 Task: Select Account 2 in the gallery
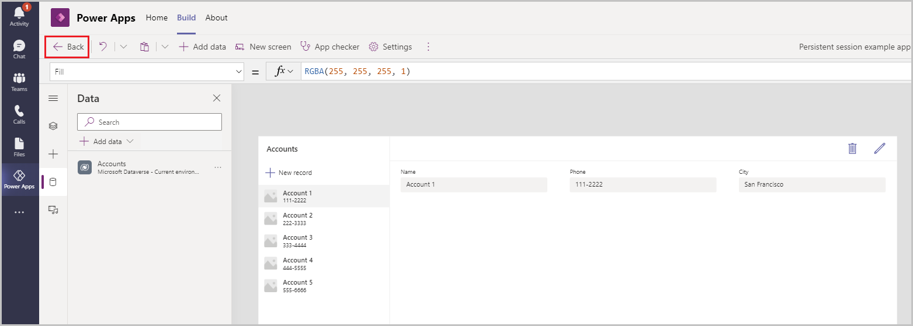[324, 219]
